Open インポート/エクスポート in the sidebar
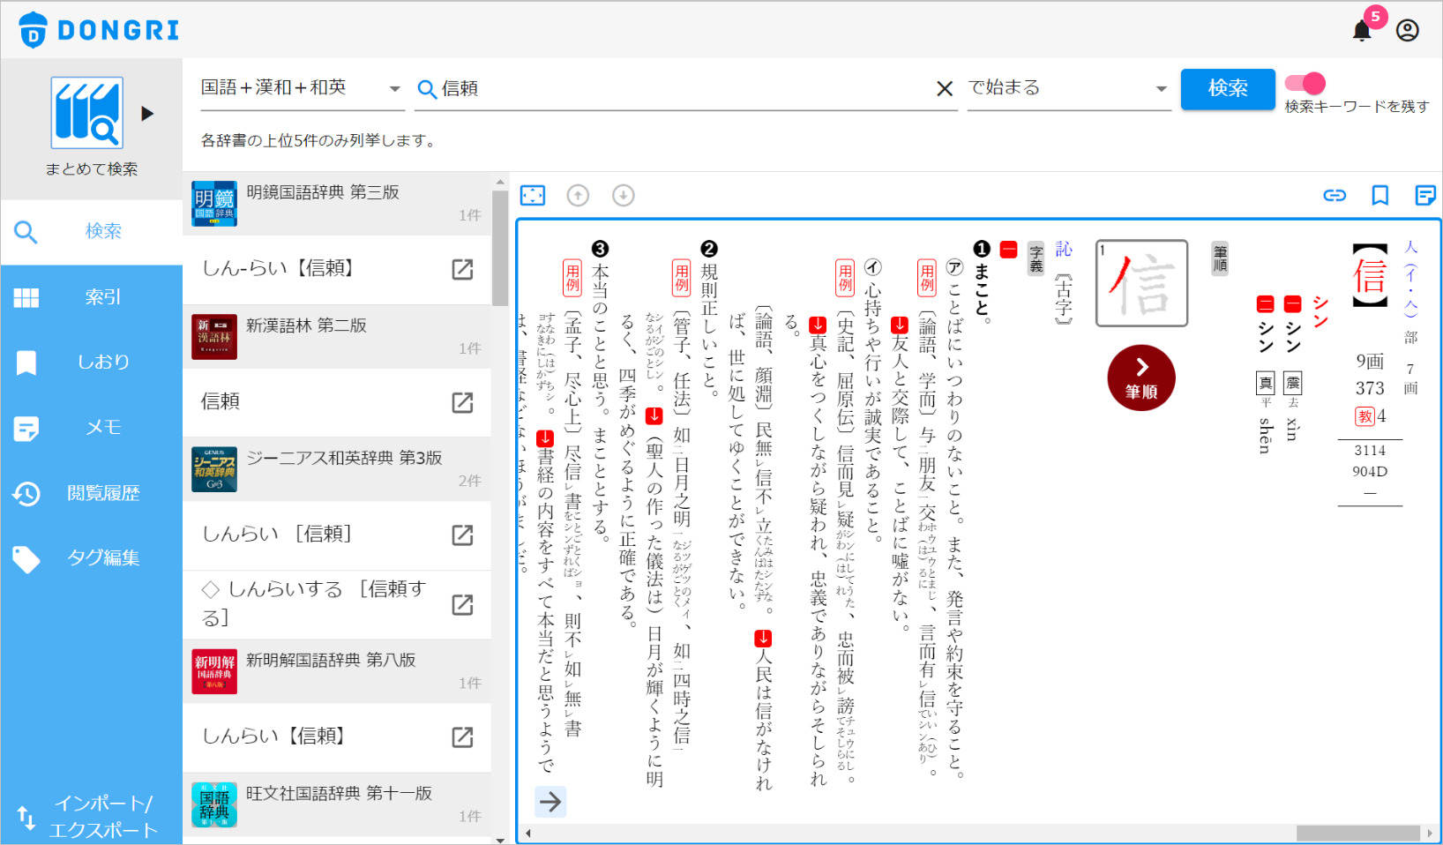This screenshot has width=1443, height=845. (92, 817)
